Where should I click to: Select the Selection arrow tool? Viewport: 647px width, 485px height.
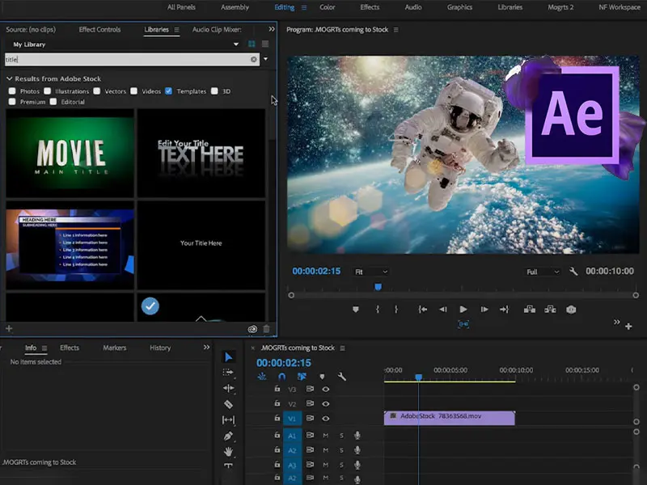tap(229, 357)
